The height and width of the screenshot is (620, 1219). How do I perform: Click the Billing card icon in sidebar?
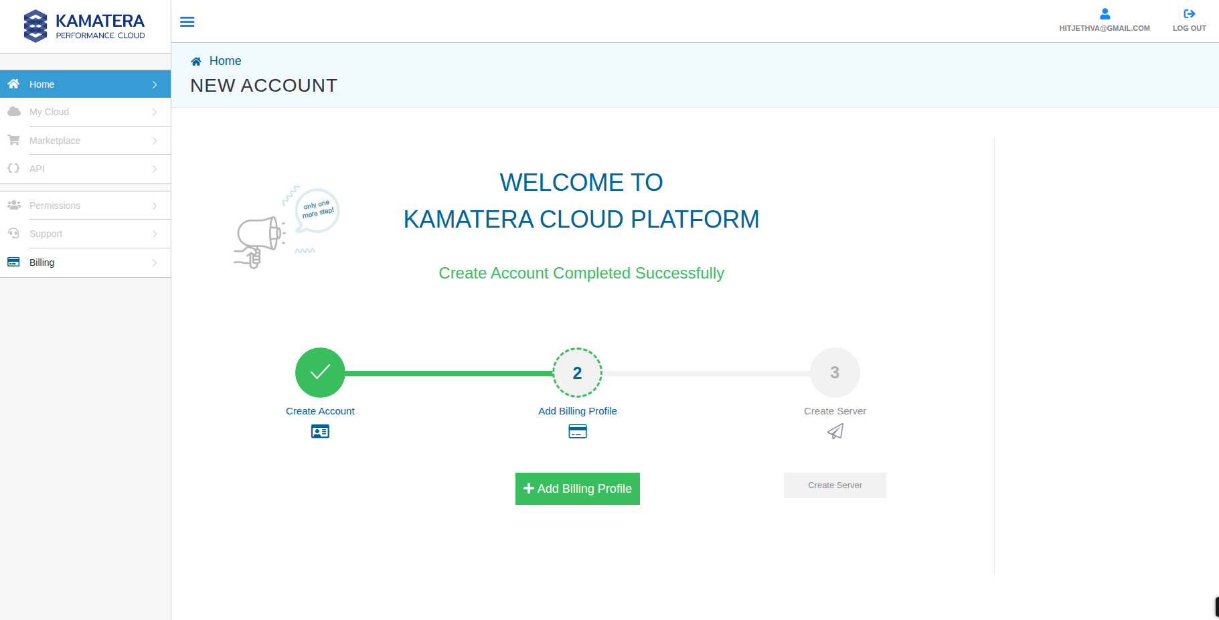pyautogui.click(x=13, y=262)
